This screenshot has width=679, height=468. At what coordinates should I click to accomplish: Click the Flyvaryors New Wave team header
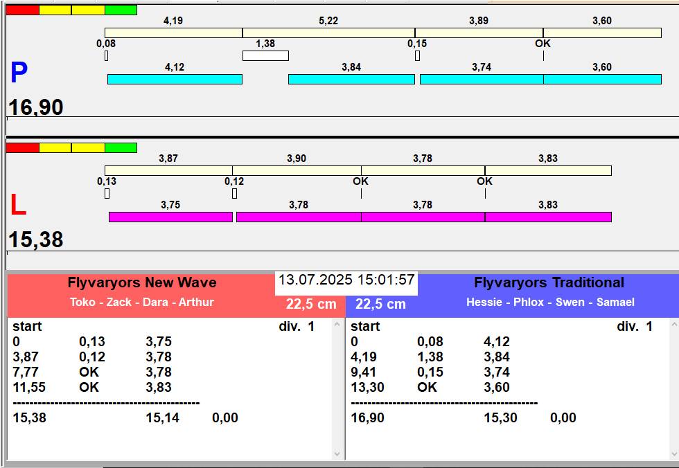click(142, 282)
